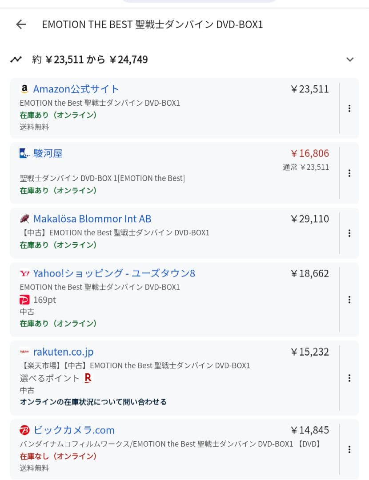Open more options for rakuten.co.jp listing
This screenshot has height=480, width=369.
349,378
